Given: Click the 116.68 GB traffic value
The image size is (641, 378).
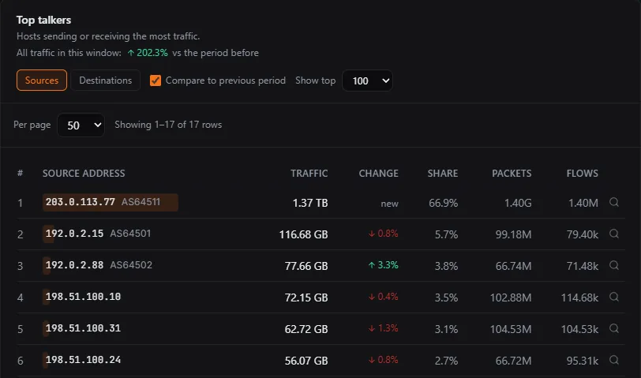Looking at the screenshot, I should 303,234.
